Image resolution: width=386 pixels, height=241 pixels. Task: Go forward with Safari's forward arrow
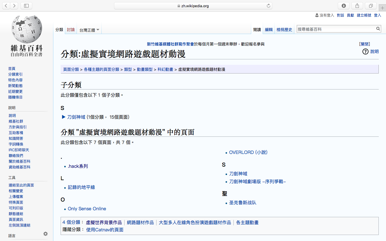[x=14, y=6]
